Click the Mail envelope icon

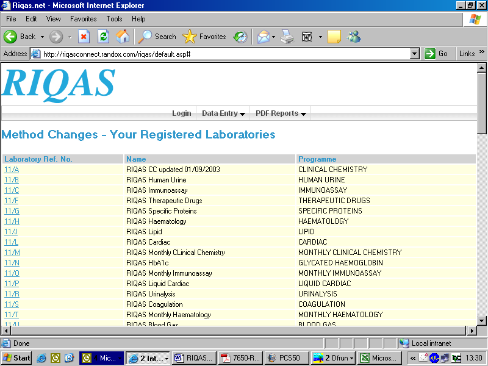pyautogui.click(x=264, y=37)
